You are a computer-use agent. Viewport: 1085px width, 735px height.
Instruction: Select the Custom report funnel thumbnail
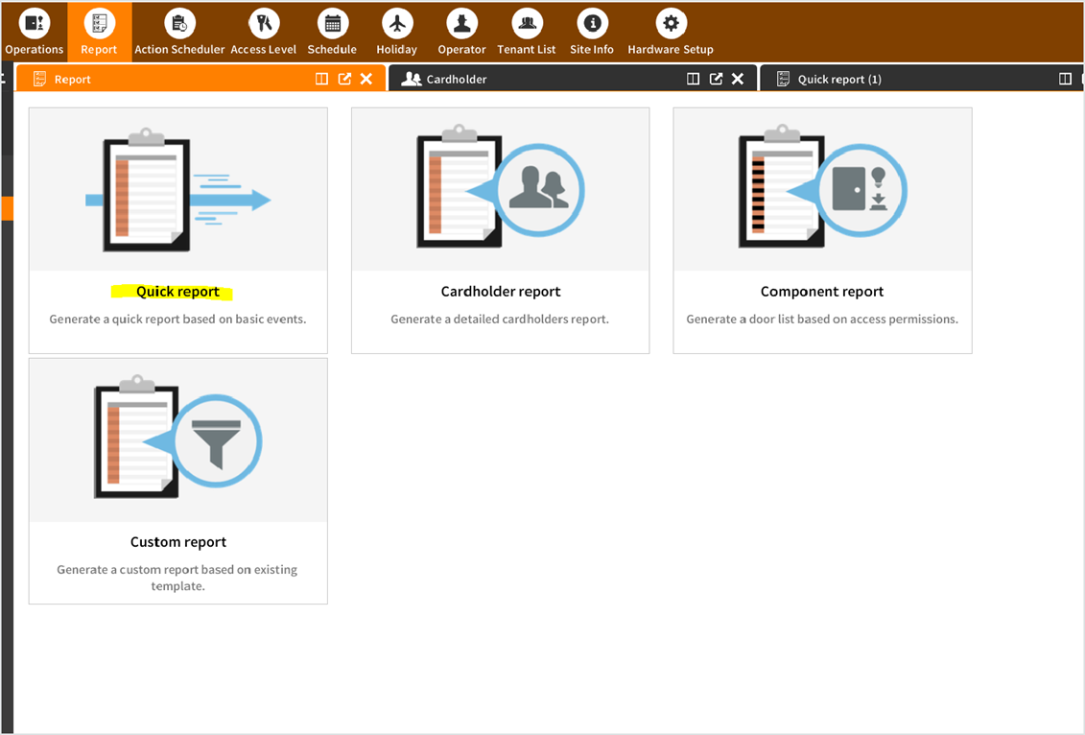pyautogui.click(x=178, y=440)
